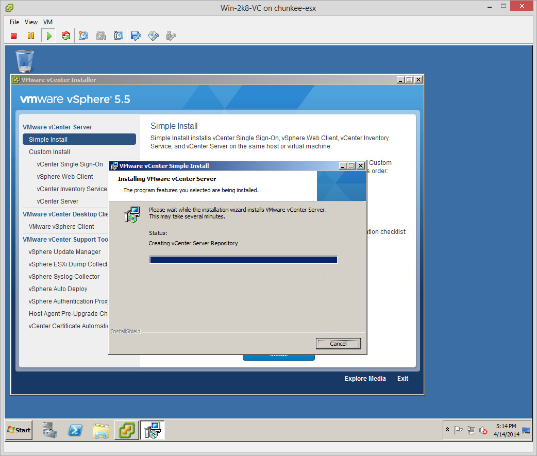Reset the virtual machine using restart icon
537x456 pixels.
tap(66, 36)
